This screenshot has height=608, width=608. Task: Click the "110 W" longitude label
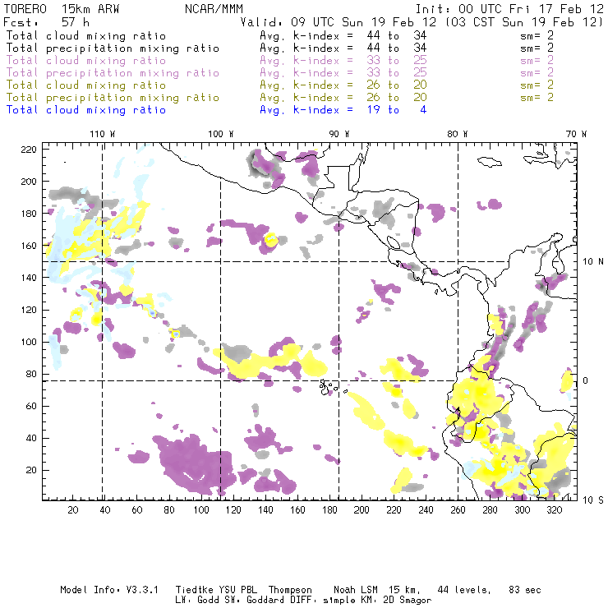coord(103,134)
